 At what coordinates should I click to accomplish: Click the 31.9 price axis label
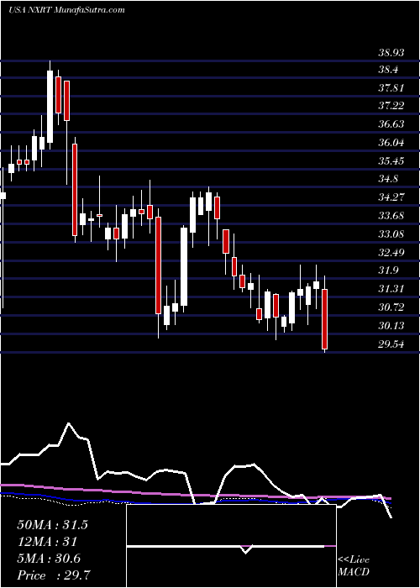tap(388, 270)
